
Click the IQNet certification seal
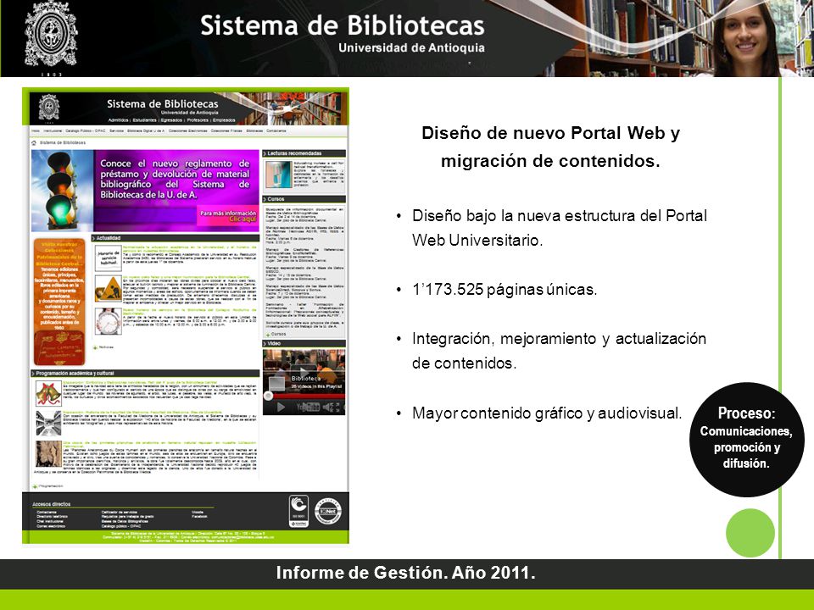(x=328, y=512)
